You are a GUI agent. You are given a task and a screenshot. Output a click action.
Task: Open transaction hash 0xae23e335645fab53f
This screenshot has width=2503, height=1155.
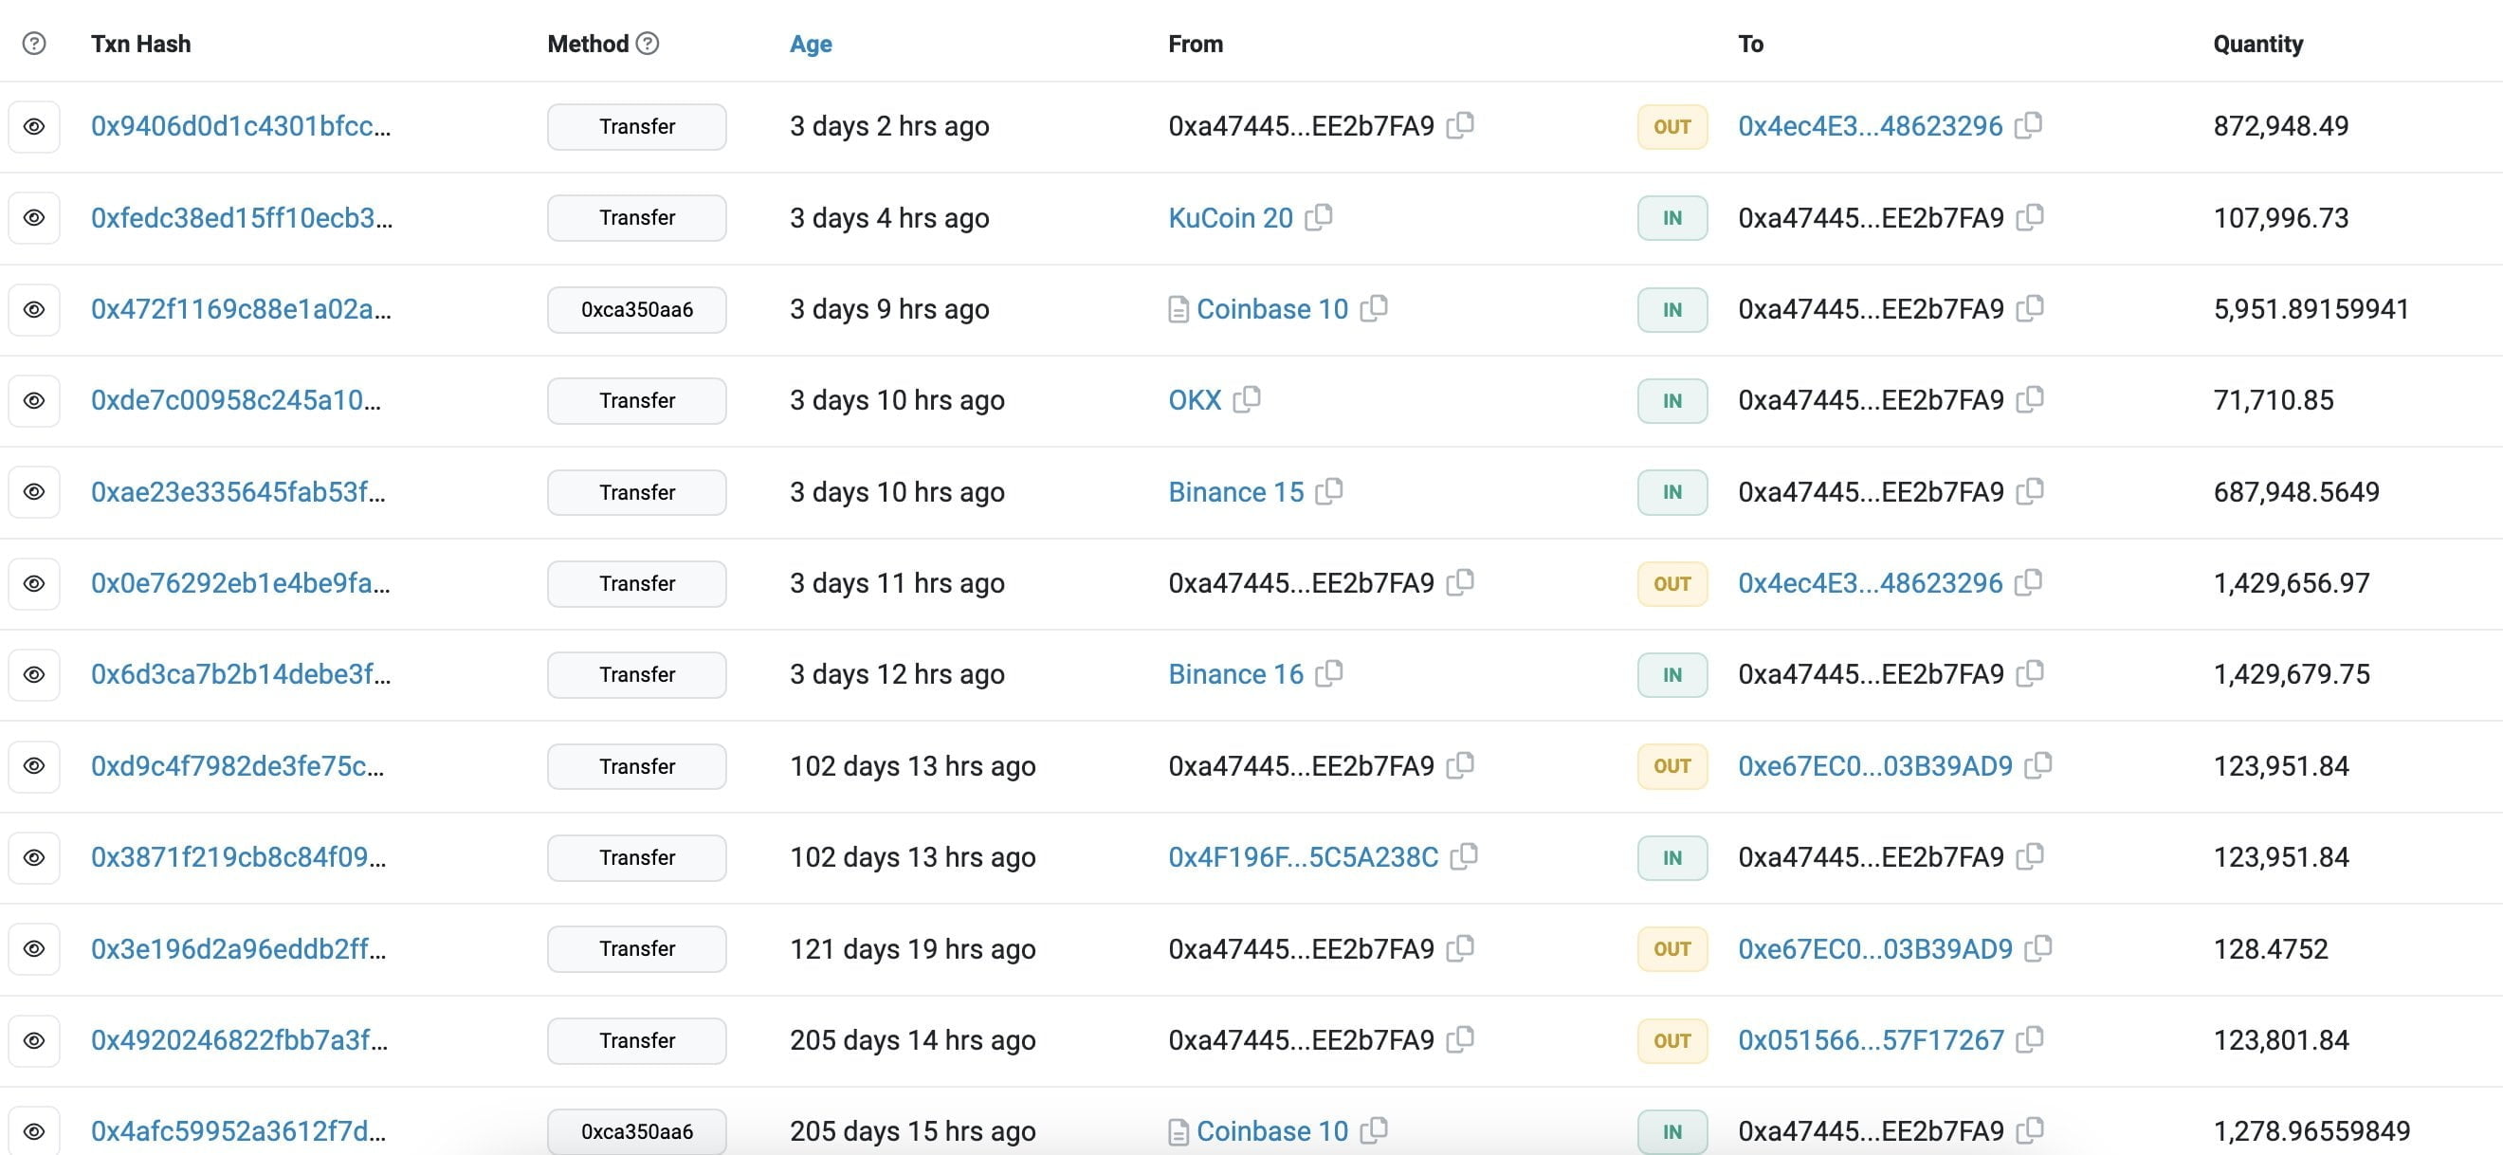coord(238,492)
